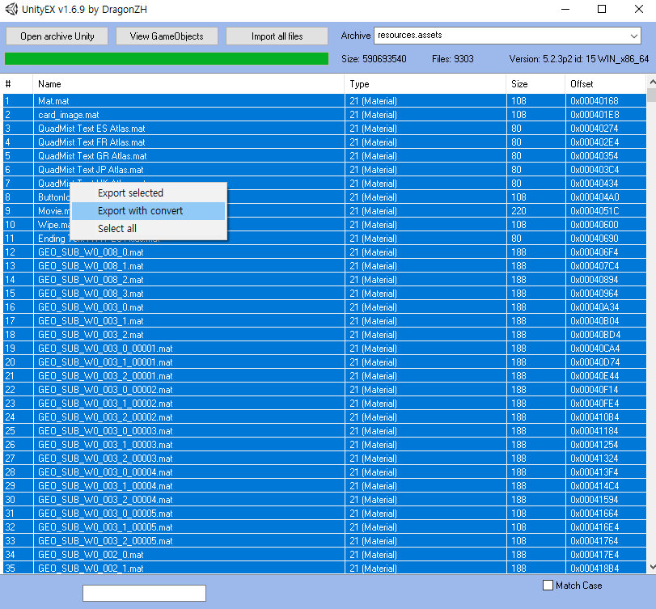
Task: Click the search text field at bottom
Action: [x=144, y=593]
